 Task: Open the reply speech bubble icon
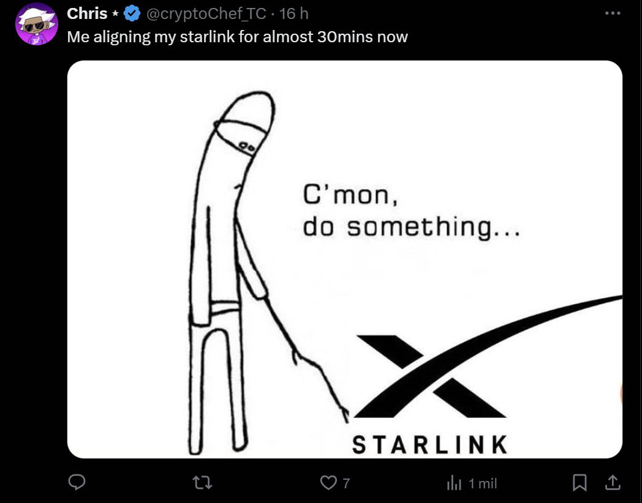coord(77,483)
